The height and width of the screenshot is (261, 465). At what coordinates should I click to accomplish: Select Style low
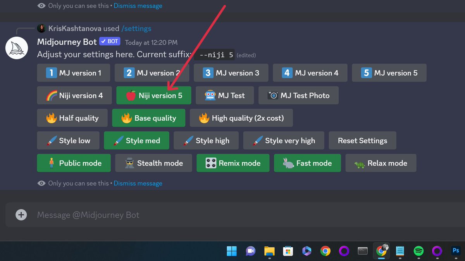coord(68,140)
